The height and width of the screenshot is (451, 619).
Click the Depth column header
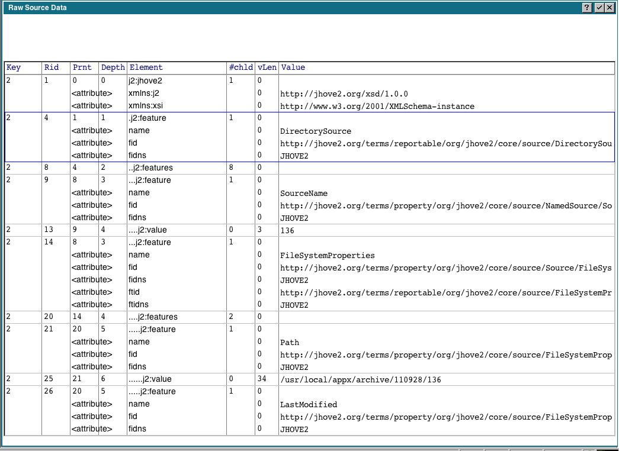pos(113,67)
